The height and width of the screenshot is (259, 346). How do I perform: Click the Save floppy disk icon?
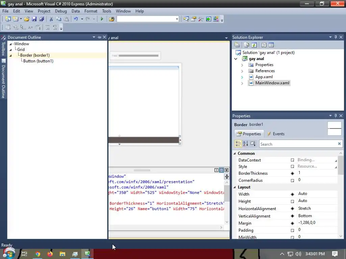click(34, 19)
